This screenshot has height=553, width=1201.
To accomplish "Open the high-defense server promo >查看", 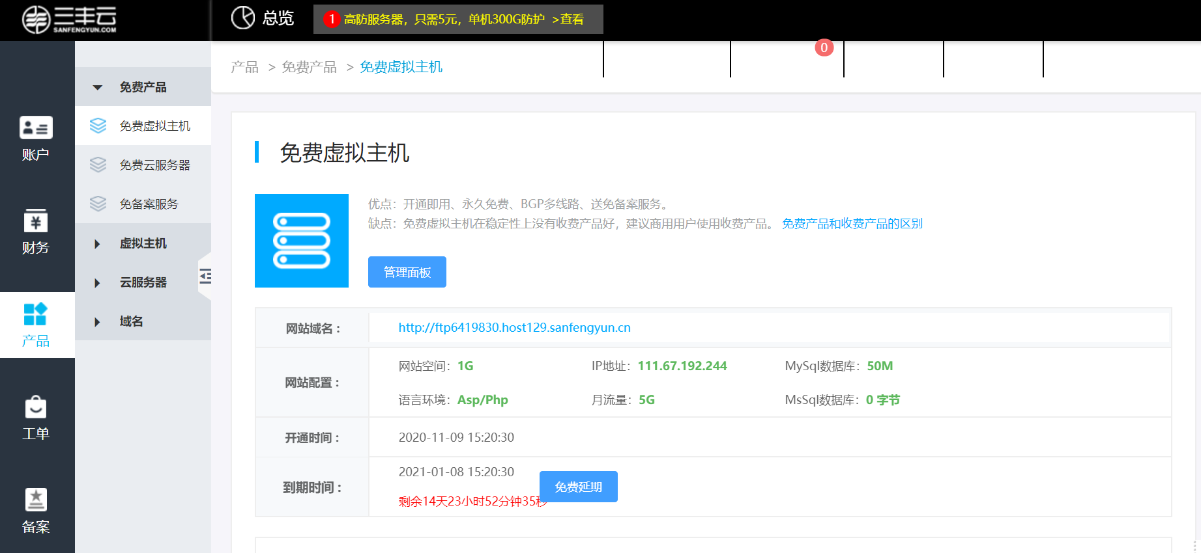I will click(x=568, y=20).
